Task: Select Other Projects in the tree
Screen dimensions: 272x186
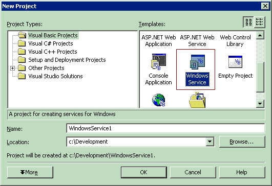Action: pyautogui.click(x=46, y=68)
